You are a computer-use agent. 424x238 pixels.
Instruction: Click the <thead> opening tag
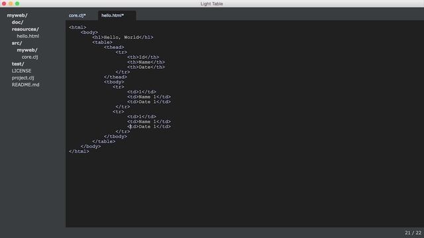coord(114,47)
